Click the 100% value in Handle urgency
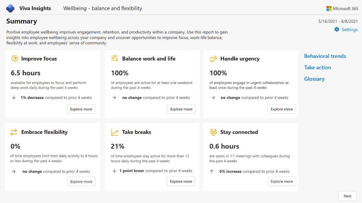Viewport: 362px width, 203px height. [218, 73]
